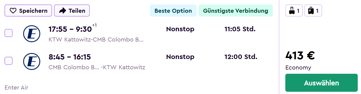Click the carry-on bag icon

(292, 11)
